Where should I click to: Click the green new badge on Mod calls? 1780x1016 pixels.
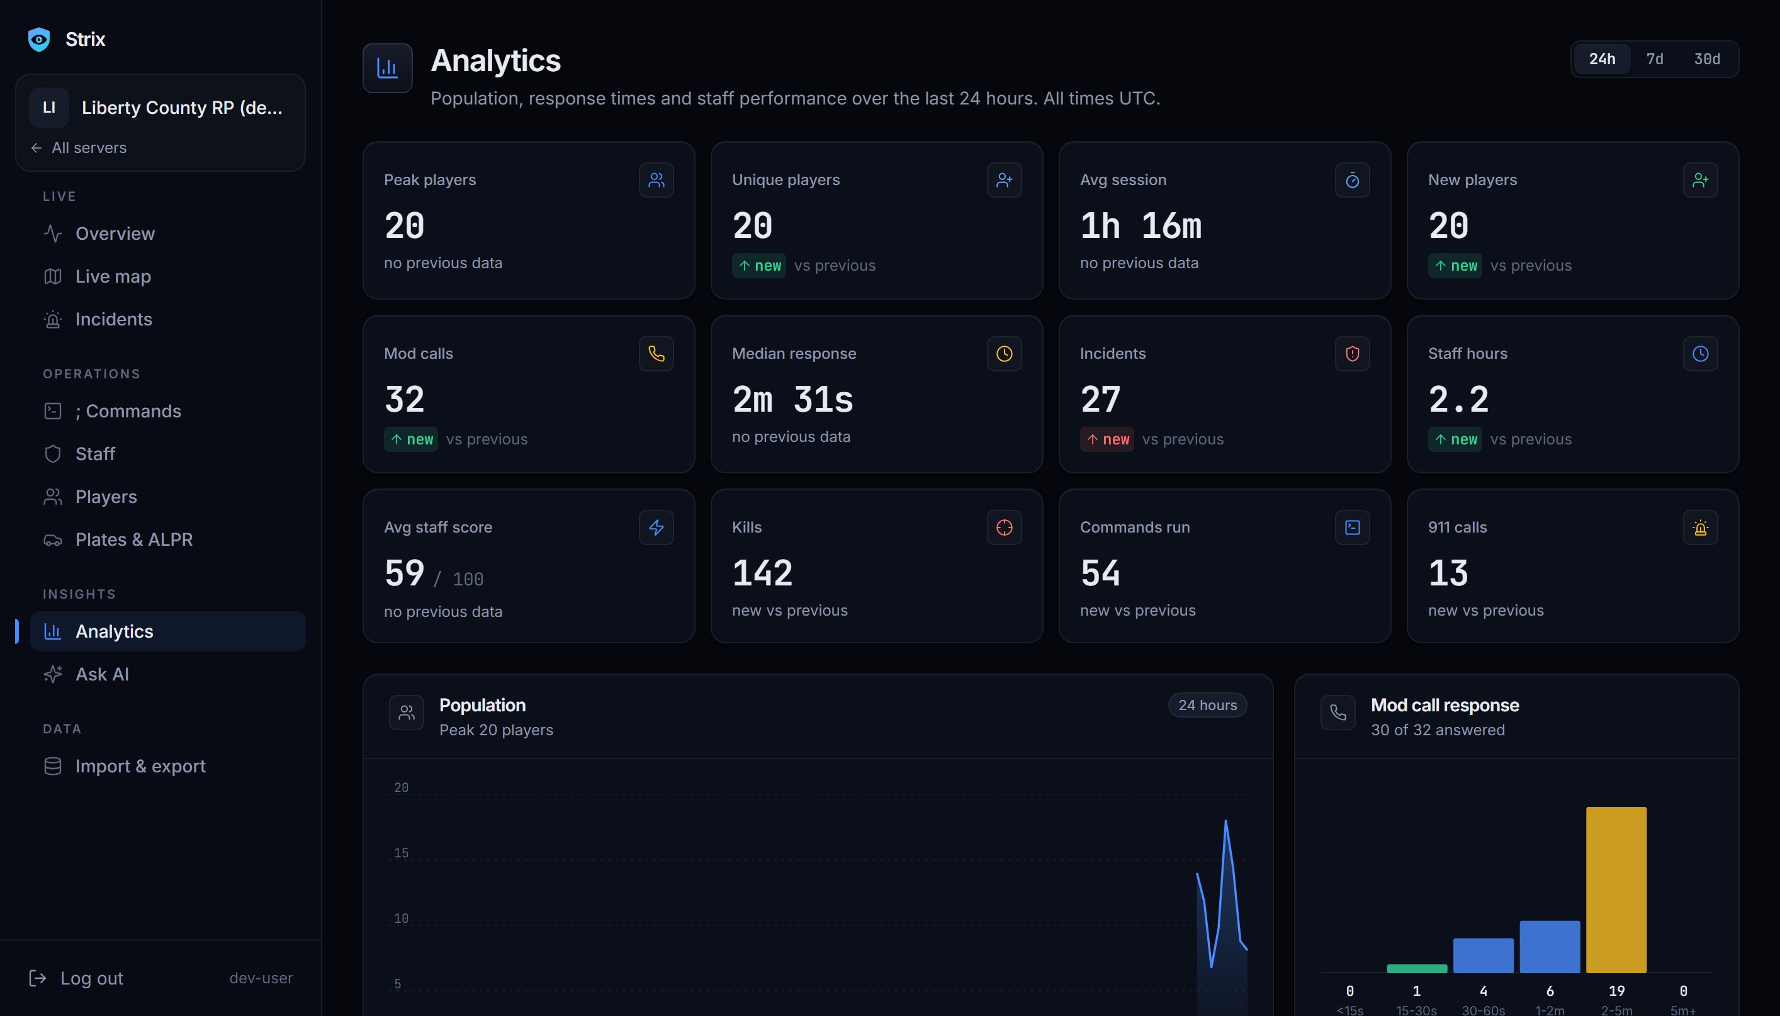(411, 439)
